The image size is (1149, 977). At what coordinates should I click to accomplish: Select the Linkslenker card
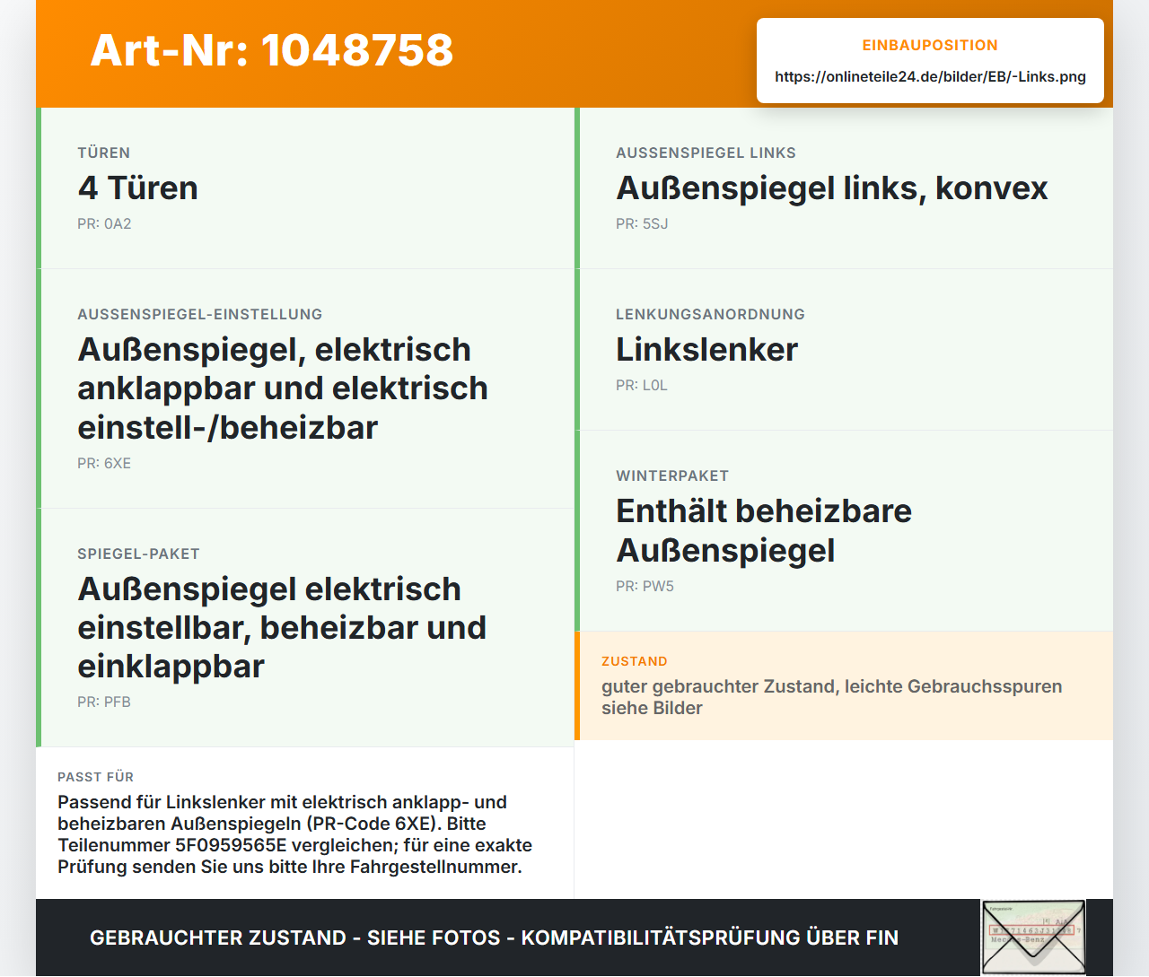(x=844, y=350)
